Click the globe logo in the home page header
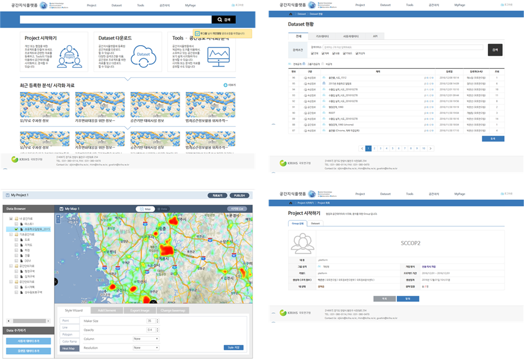 tap(44, 5)
